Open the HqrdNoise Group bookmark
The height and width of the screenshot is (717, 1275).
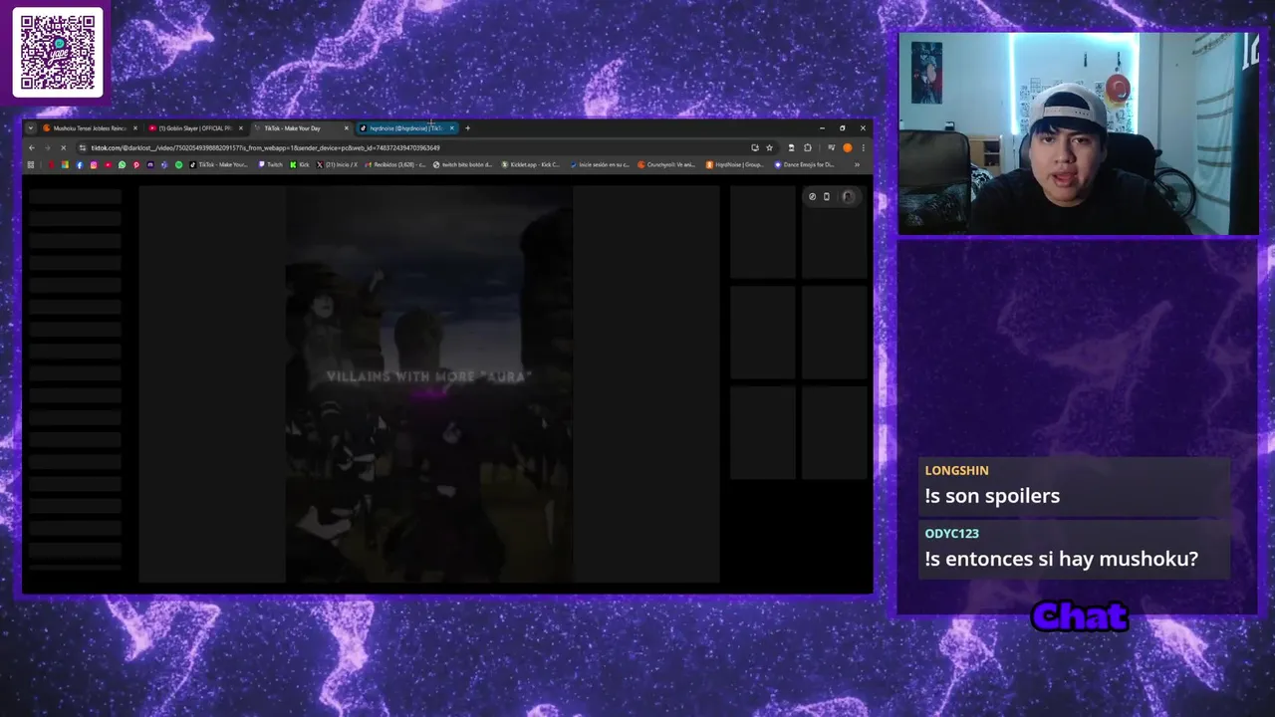(735, 165)
